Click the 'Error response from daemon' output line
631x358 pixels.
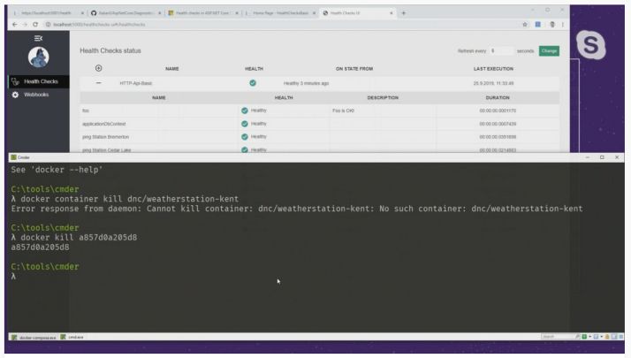pos(297,209)
